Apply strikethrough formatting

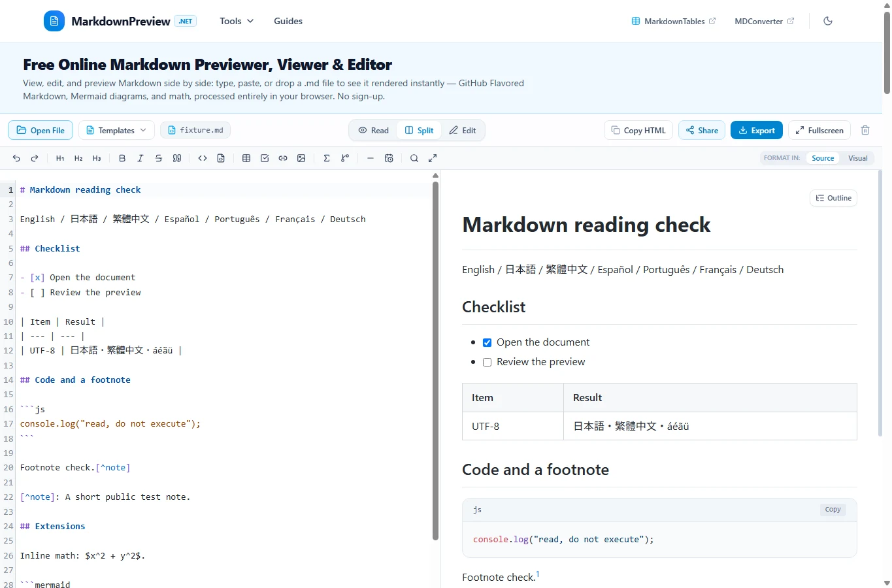point(159,158)
